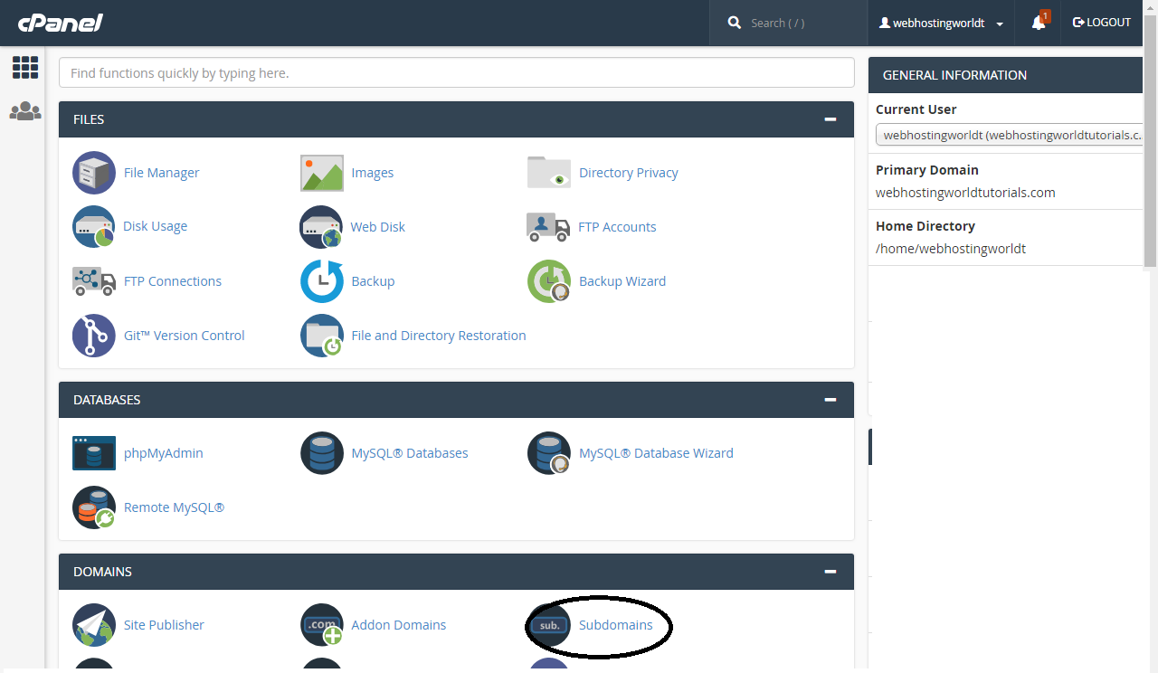Screen dimensions: 1158x673
Task: Open Remote MySQL settings
Action: pos(174,507)
